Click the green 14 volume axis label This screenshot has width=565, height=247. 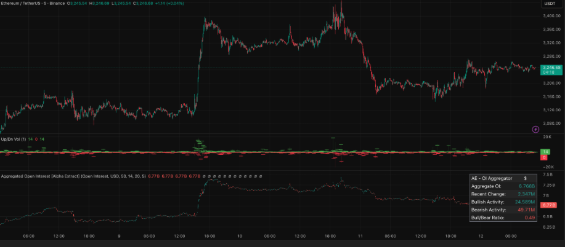(545, 152)
